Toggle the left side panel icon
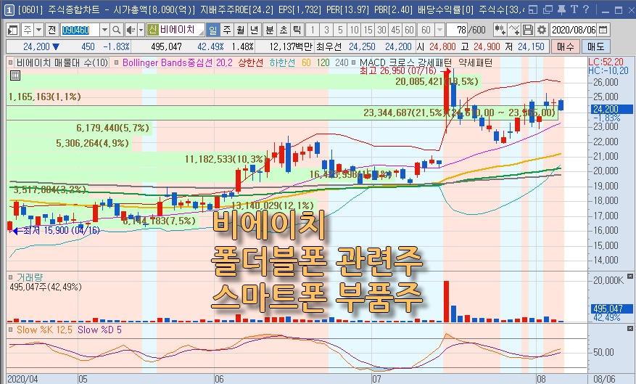 (x=13, y=30)
